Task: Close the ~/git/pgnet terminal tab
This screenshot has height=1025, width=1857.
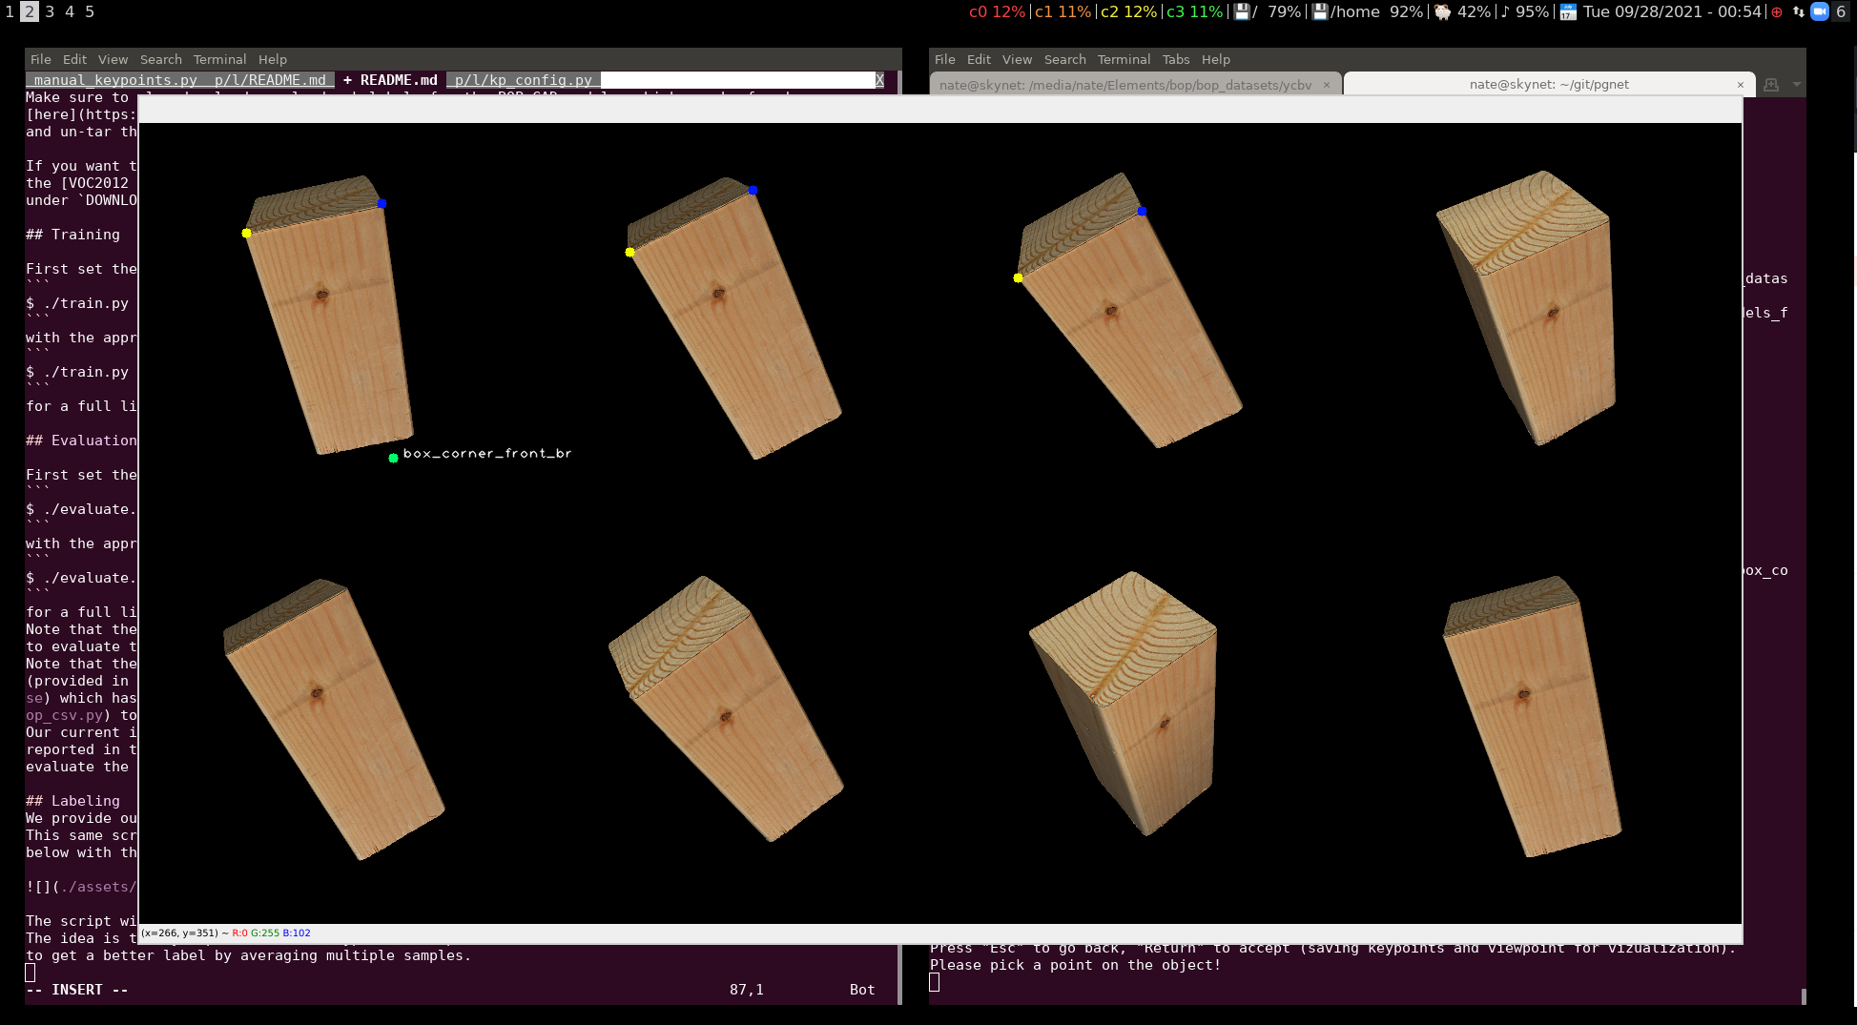Action: pos(1741,85)
